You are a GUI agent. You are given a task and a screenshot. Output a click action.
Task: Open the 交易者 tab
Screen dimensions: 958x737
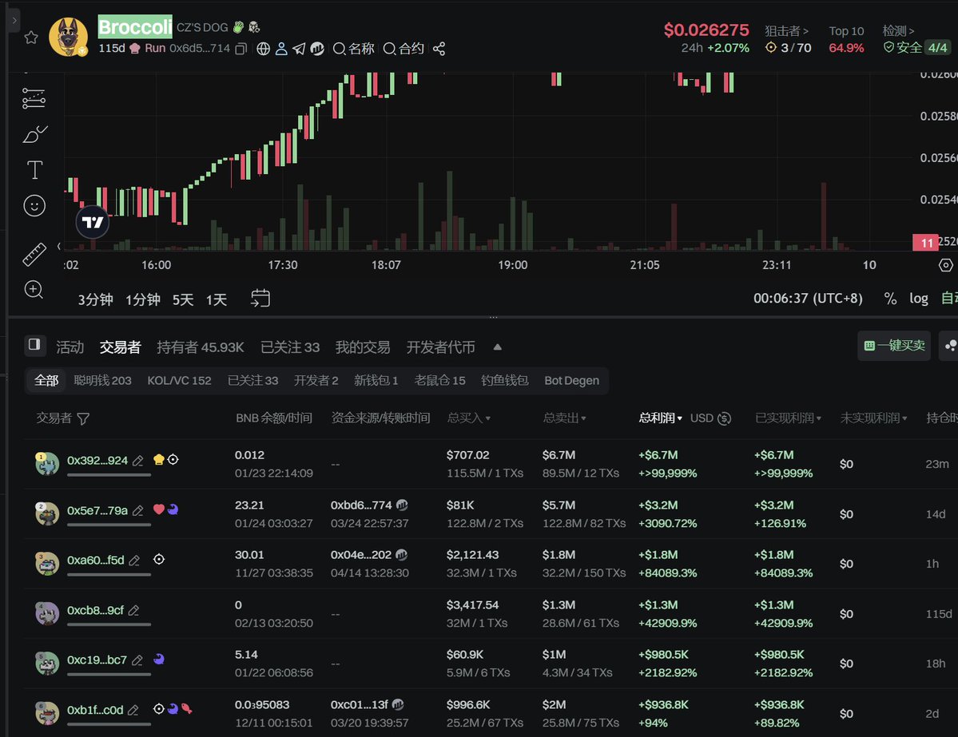(121, 347)
